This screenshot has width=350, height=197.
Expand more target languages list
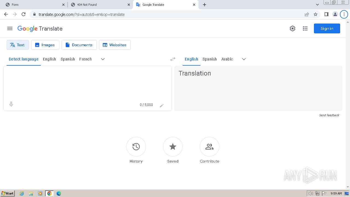(244, 59)
